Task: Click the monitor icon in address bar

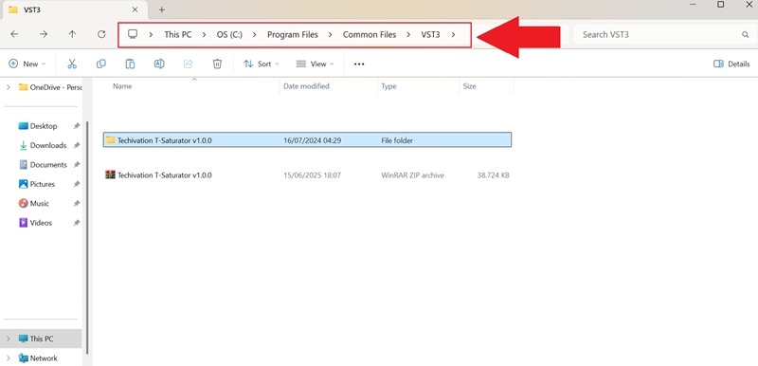Action: click(x=133, y=34)
